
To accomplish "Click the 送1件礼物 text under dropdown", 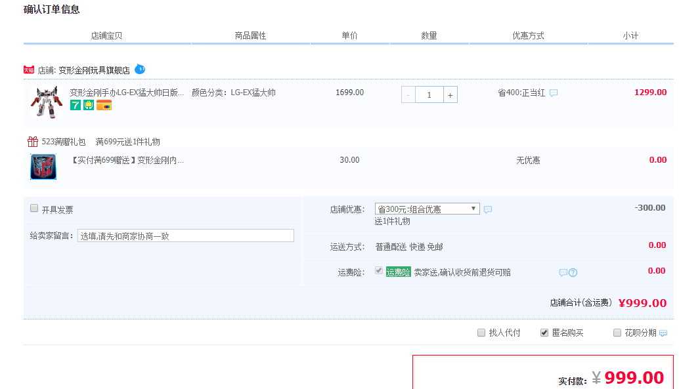I will click(392, 221).
